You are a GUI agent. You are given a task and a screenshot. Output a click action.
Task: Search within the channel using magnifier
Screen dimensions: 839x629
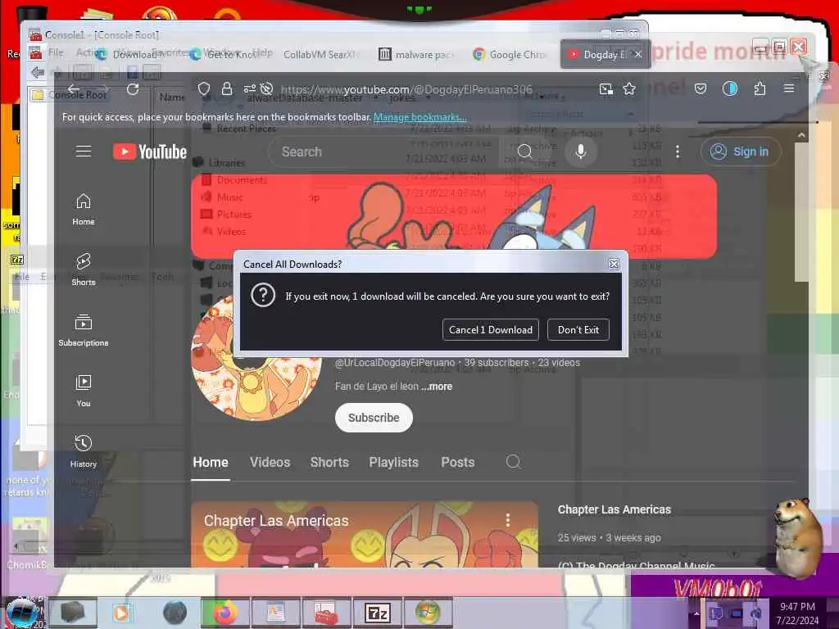pos(513,462)
